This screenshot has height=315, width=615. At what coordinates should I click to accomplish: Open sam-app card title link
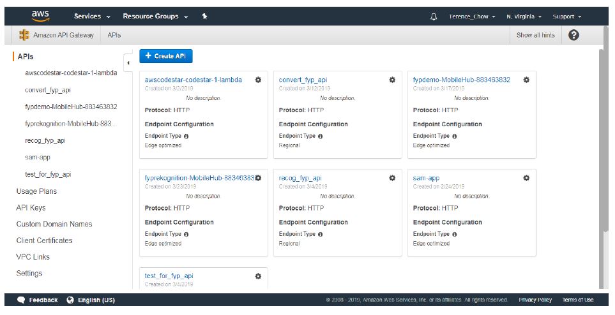(x=427, y=178)
